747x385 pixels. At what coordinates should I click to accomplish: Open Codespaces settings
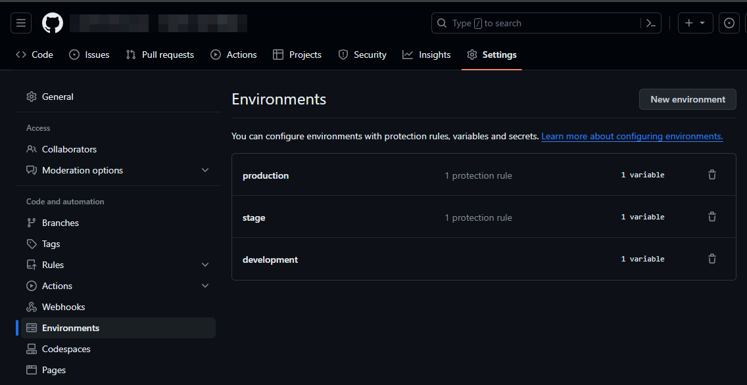coord(118,349)
